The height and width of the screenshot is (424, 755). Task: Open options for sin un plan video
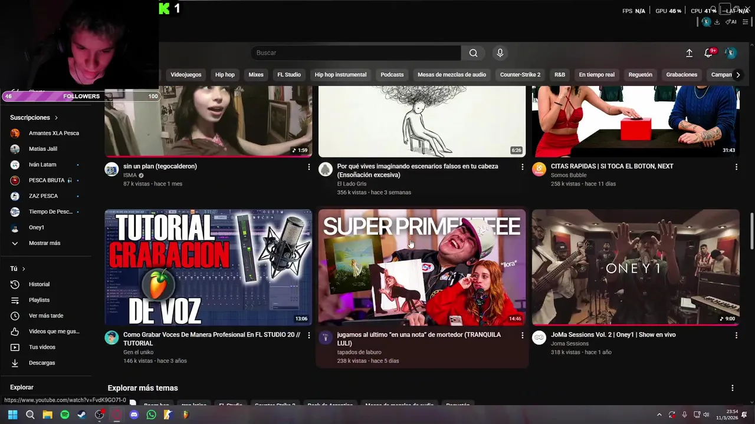tap(308, 167)
